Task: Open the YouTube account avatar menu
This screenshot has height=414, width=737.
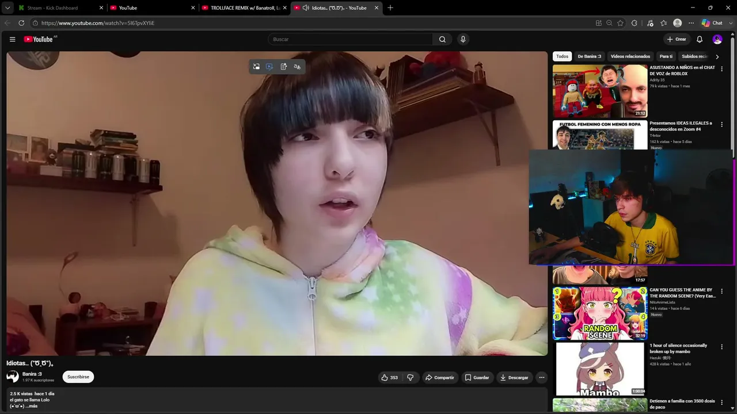Action: [717, 39]
